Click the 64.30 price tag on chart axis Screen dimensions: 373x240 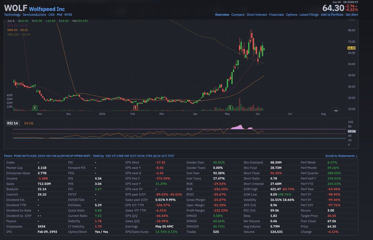click(351, 48)
